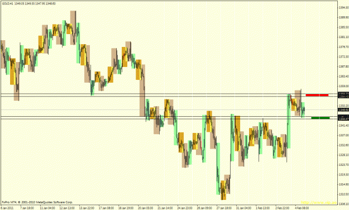Viewport: 349px width, 210px height.
Task: Click the 27 Jan 18:00 time label
Action: (224, 208)
